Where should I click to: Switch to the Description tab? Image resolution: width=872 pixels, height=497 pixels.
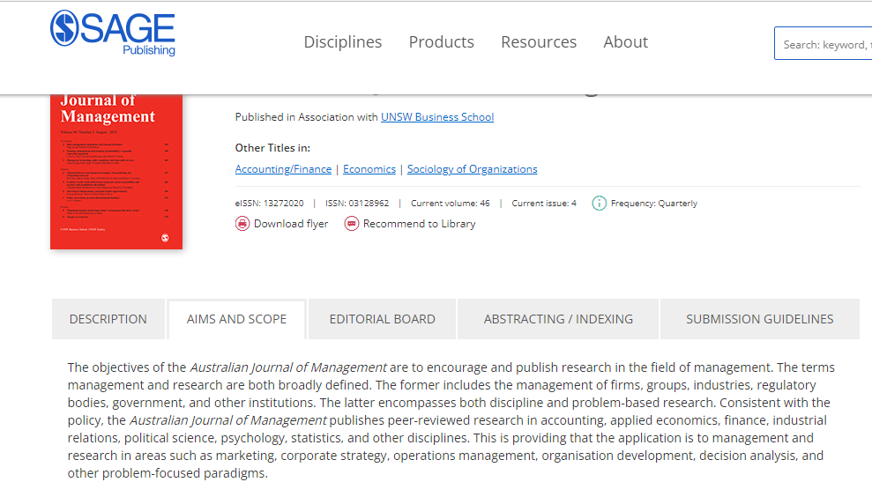108,319
